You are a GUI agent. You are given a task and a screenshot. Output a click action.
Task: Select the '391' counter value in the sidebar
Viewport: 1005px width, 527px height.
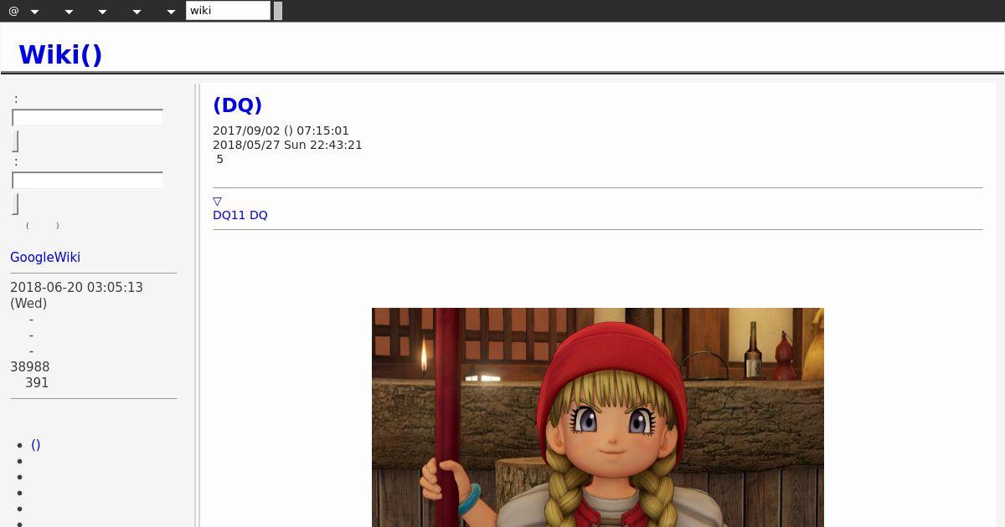(37, 382)
